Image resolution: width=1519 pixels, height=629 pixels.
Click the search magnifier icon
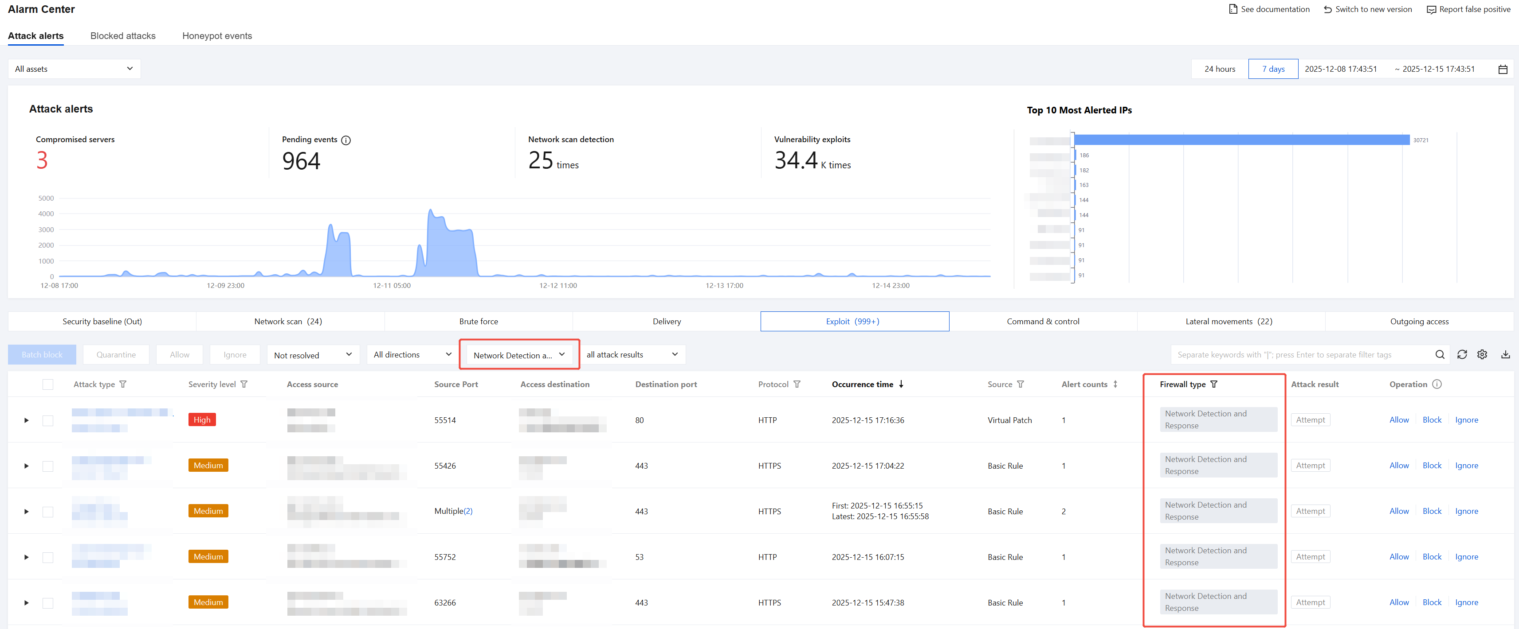(x=1440, y=354)
